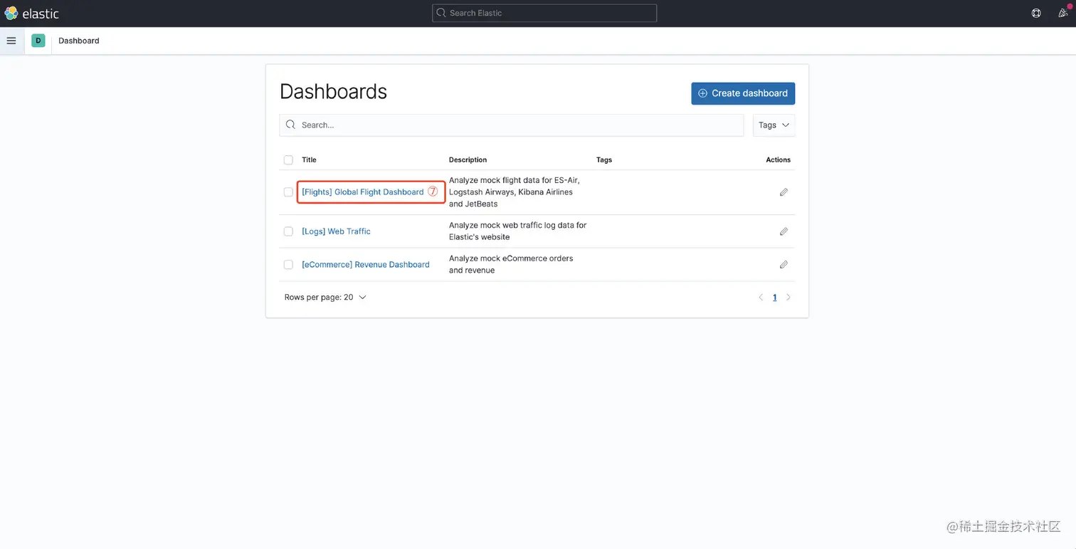This screenshot has height=549, width=1076.
Task: Click the Description column header
Action: pyautogui.click(x=468, y=160)
